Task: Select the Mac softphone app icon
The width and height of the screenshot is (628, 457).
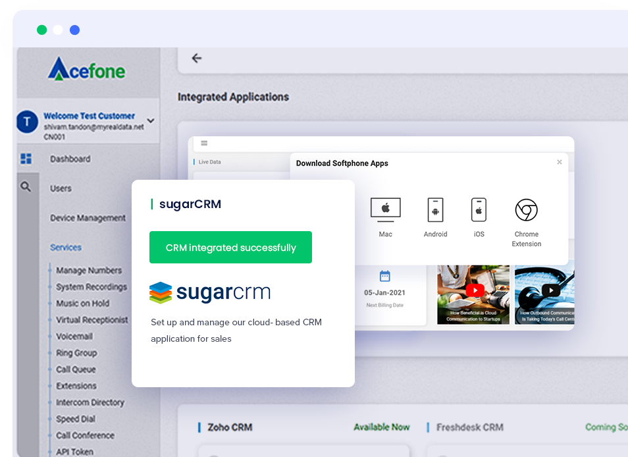Action: 385,210
